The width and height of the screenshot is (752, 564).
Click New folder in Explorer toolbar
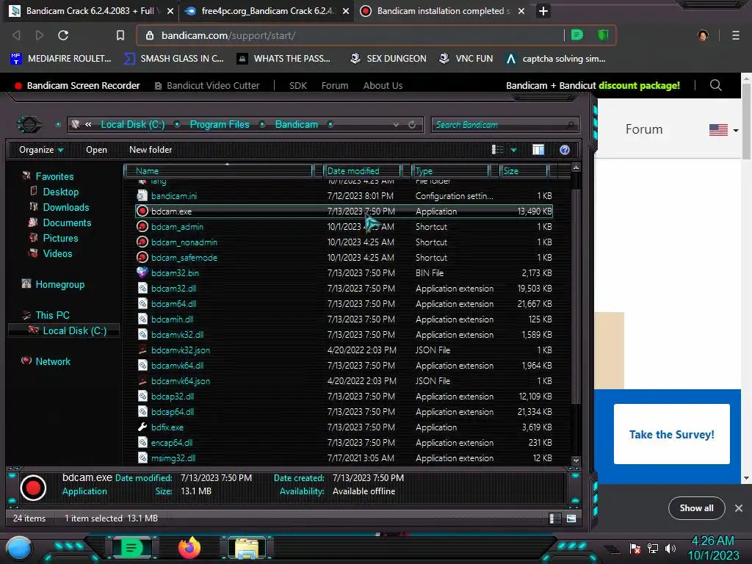coord(151,150)
